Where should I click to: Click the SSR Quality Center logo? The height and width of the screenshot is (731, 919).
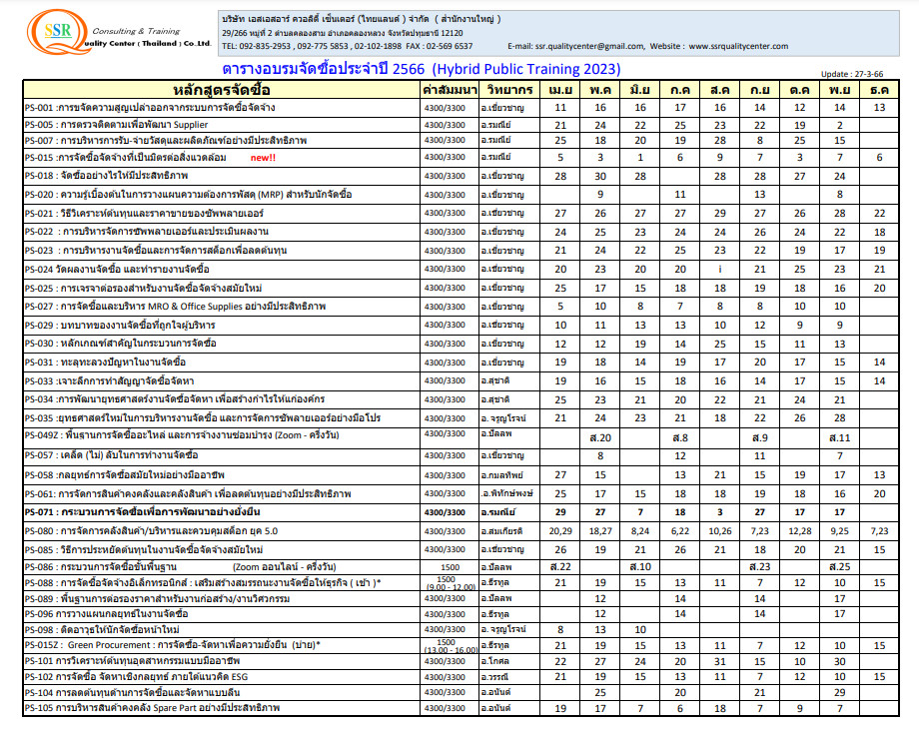(x=119, y=33)
